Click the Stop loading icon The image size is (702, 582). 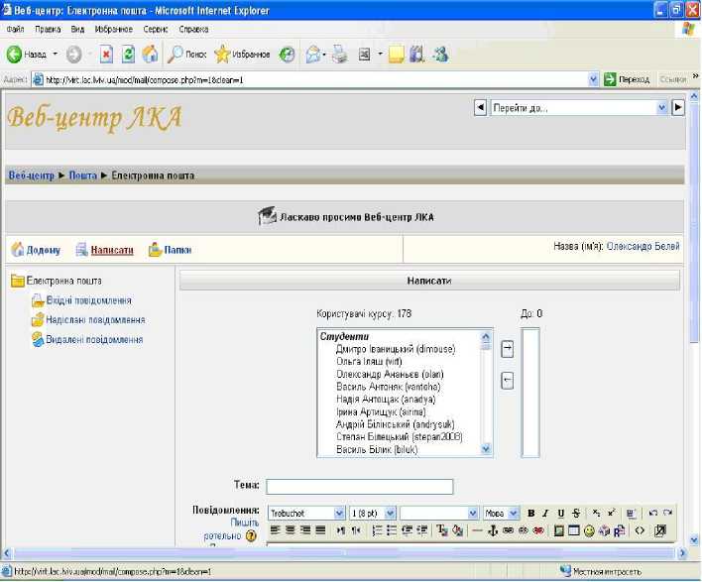click(107, 55)
